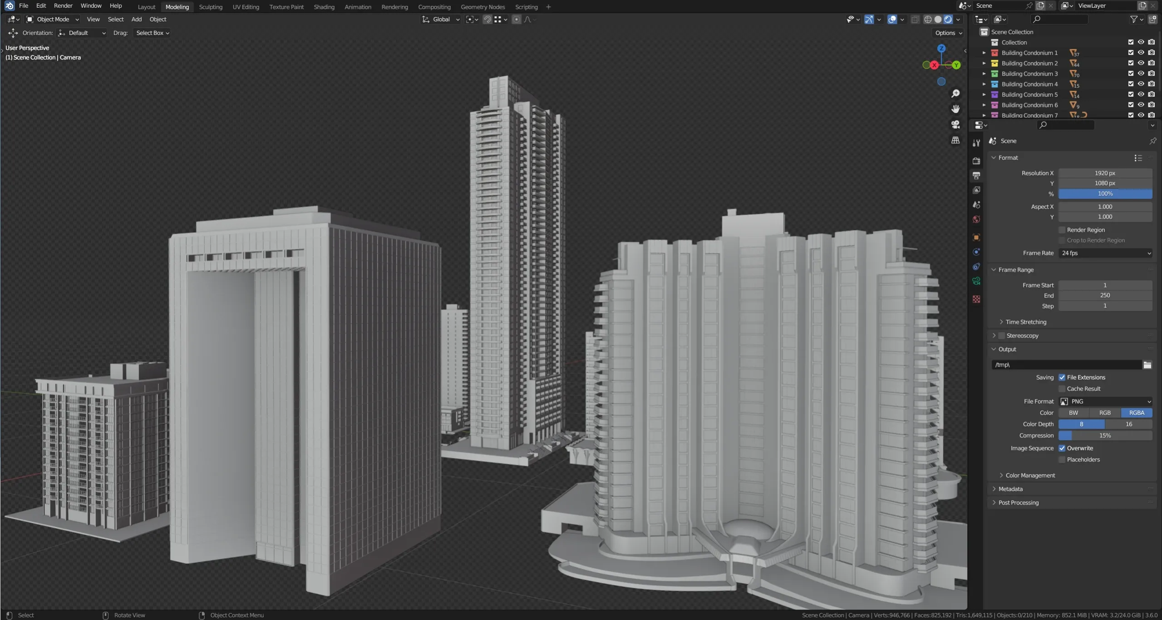1162x620 pixels.
Task: Open the File menu
Action: (x=24, y=6)
